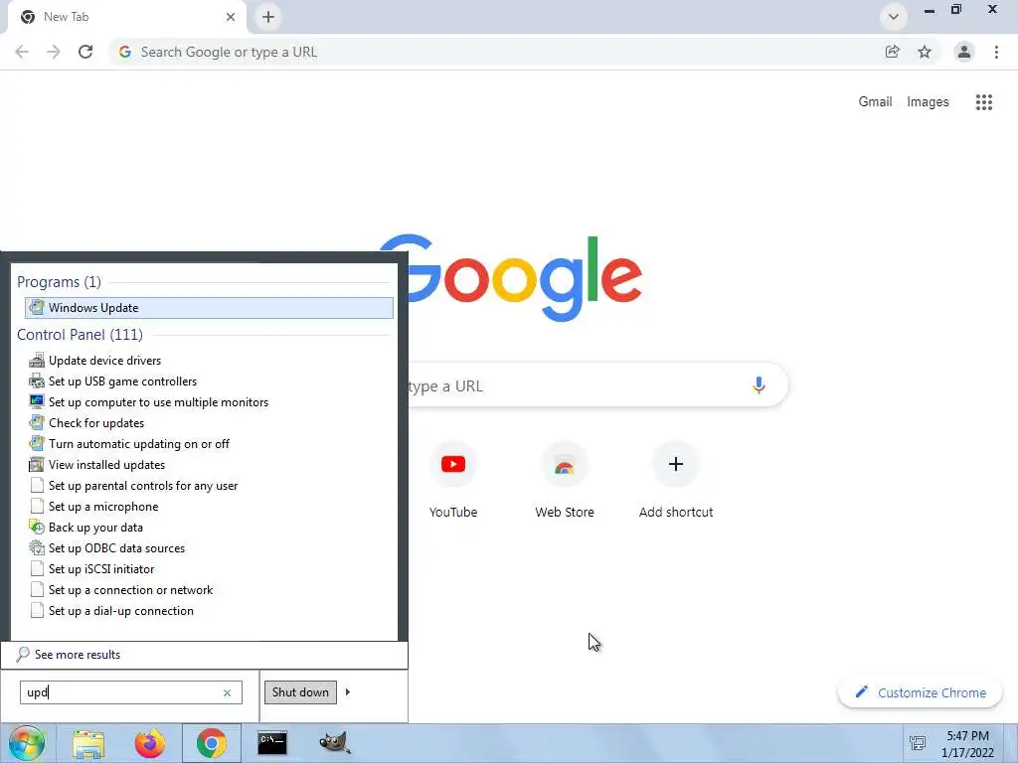
Task: Select Set up USB game controllers
Action: point(122,381)
